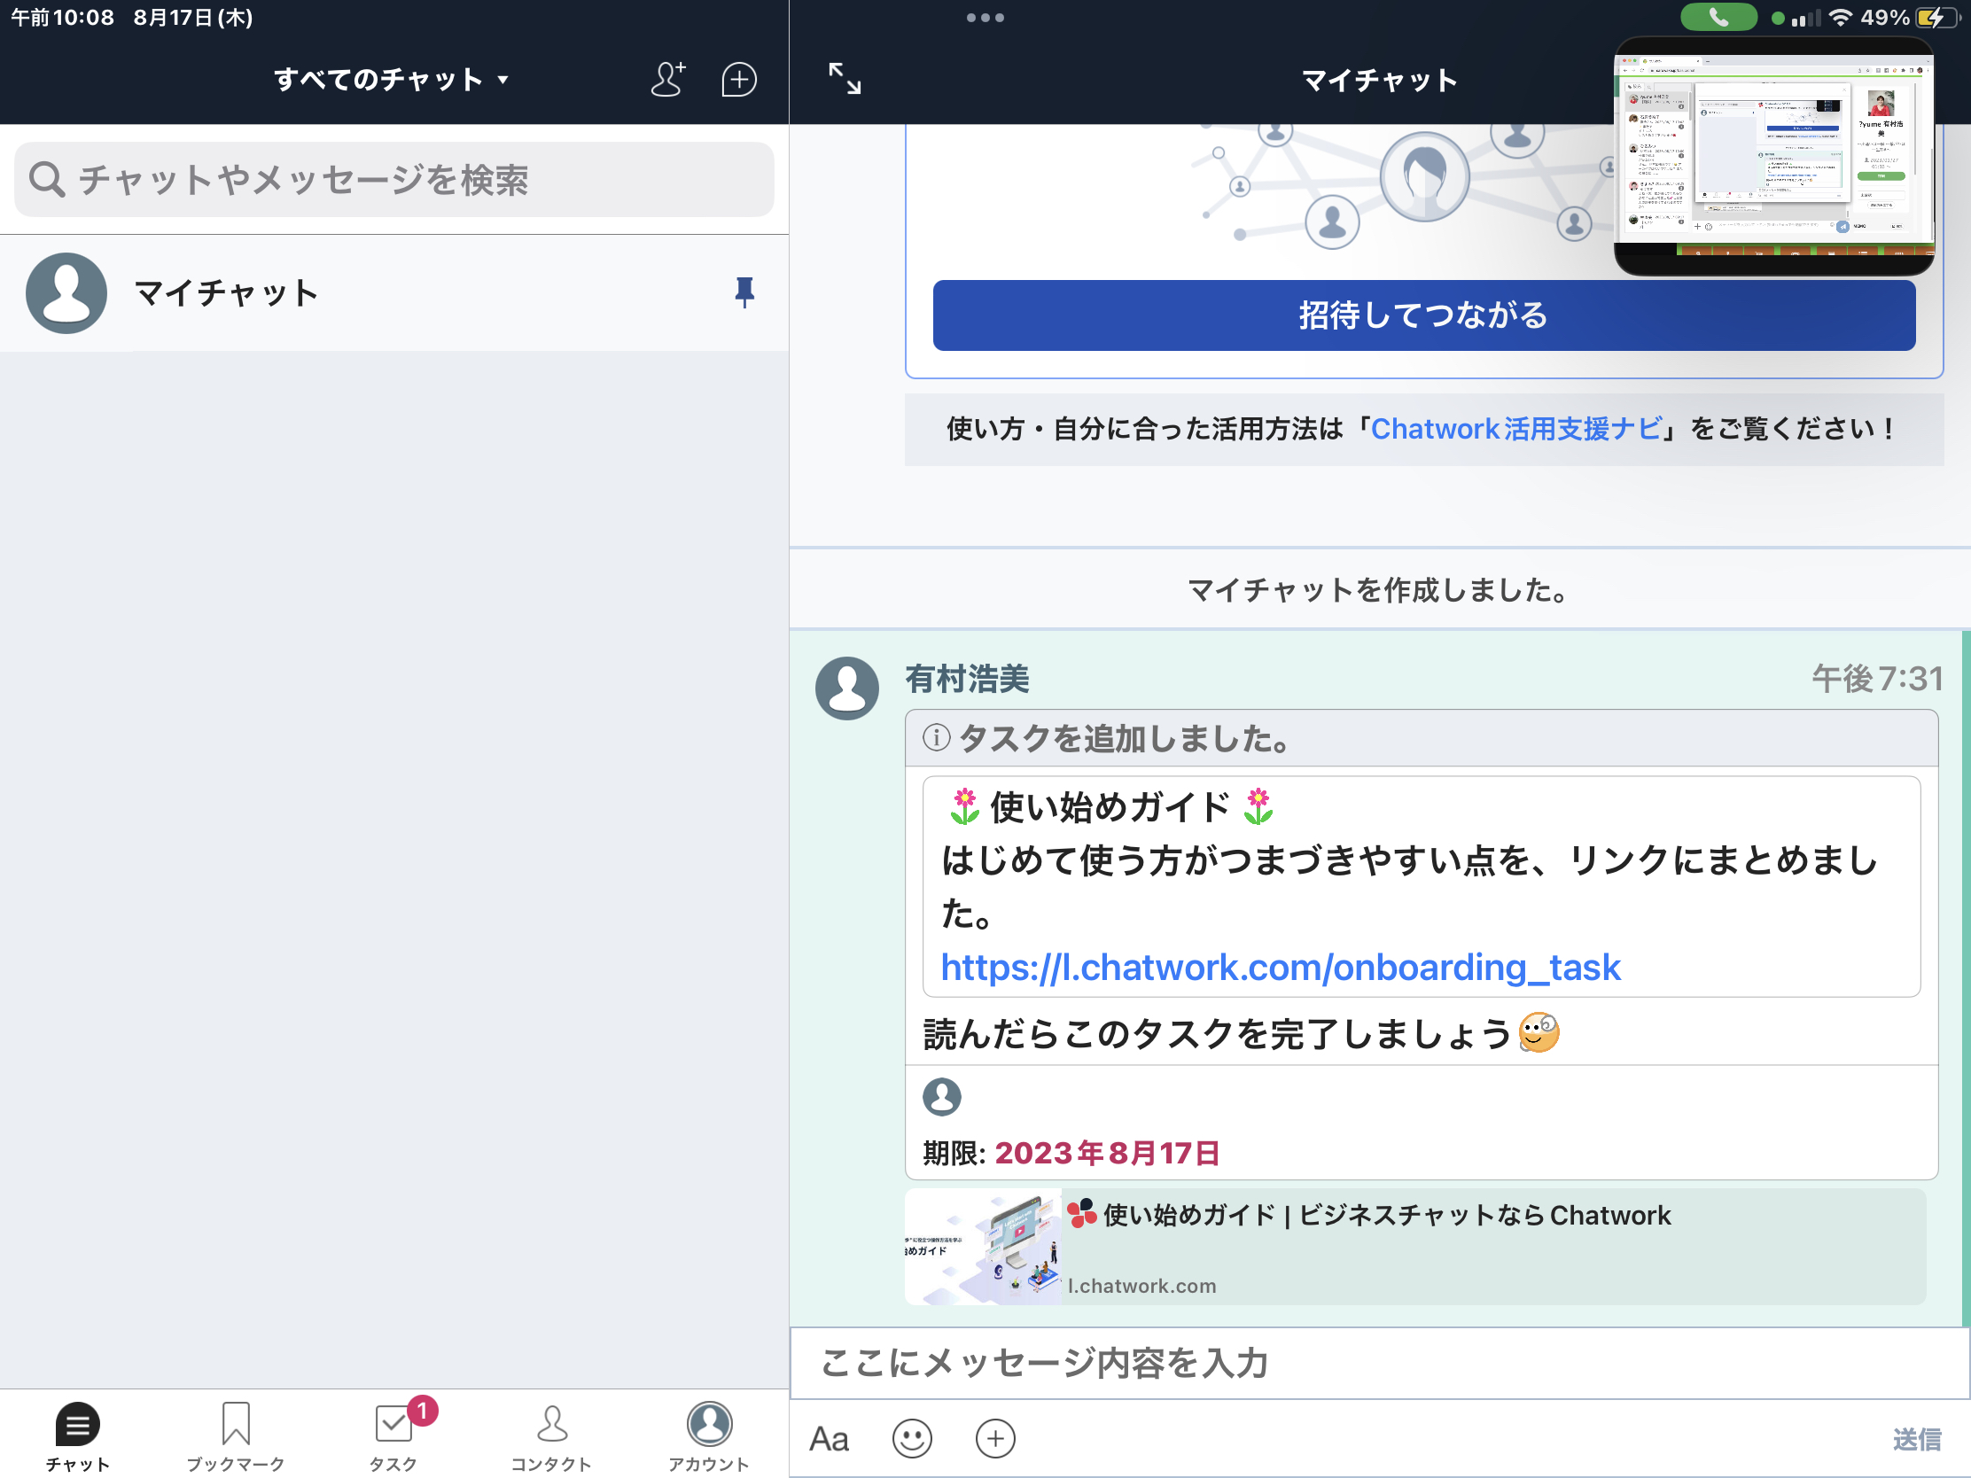
Task: Click the chat search field
Action: [393, 179]
